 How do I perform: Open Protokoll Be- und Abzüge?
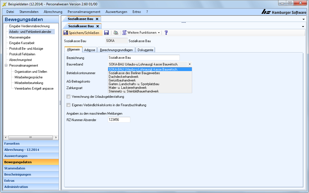tap(26, 49)
